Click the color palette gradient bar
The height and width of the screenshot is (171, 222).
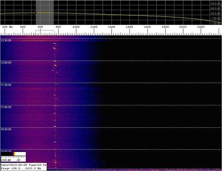pos(13,154)
